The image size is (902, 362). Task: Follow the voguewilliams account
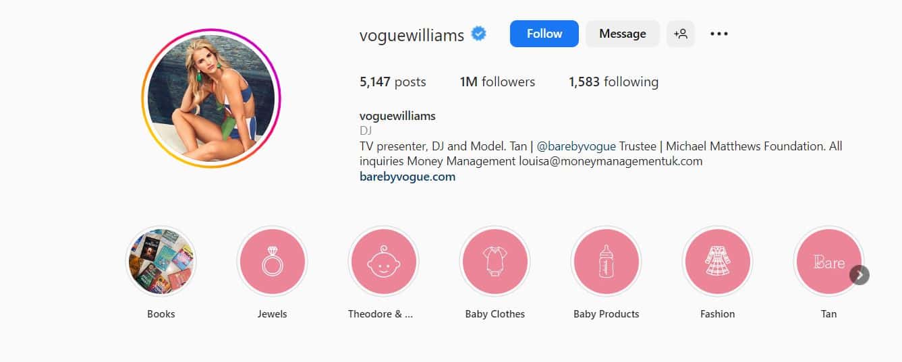(544, 34)
